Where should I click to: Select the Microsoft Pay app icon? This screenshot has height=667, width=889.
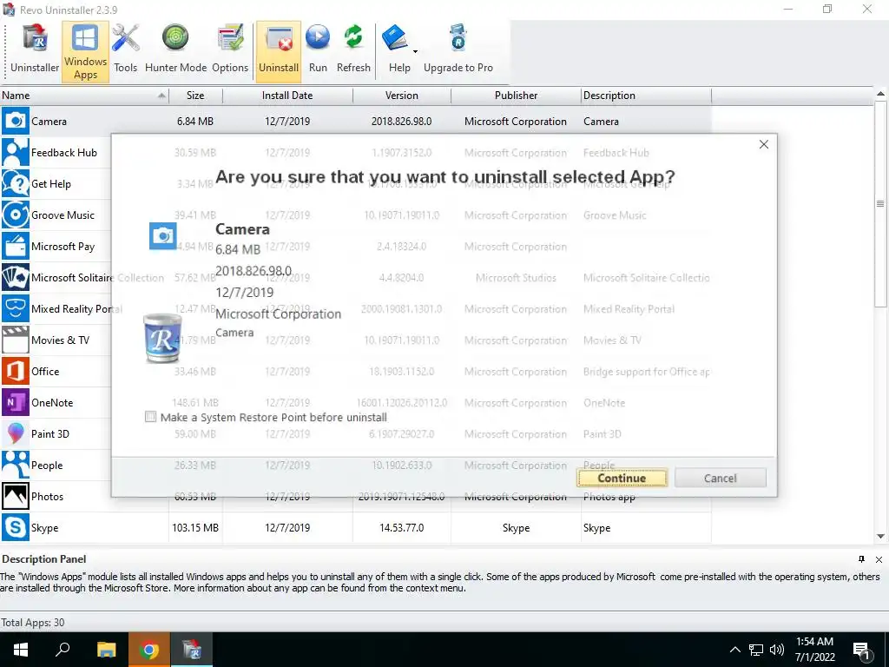point(16,246)
